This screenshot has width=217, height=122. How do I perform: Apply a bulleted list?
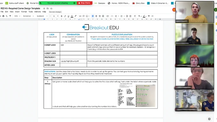[x=116, y=16]
